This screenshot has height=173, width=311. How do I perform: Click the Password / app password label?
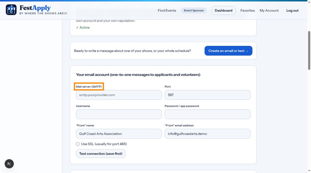pyautogui.click(x=182, y=106)
